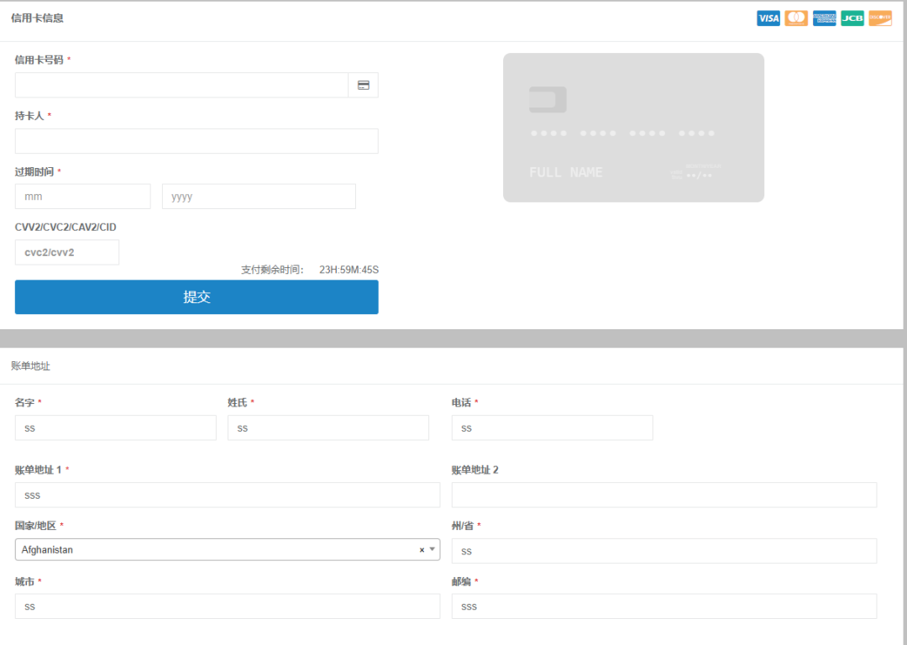Click the chip on the card preview
This screenshot has width=907, height=645.
click(548, 100)
